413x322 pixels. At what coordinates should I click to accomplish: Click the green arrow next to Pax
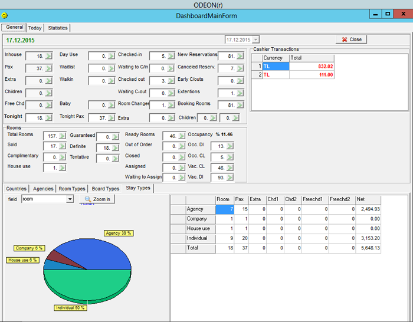[x=48, y=68]
